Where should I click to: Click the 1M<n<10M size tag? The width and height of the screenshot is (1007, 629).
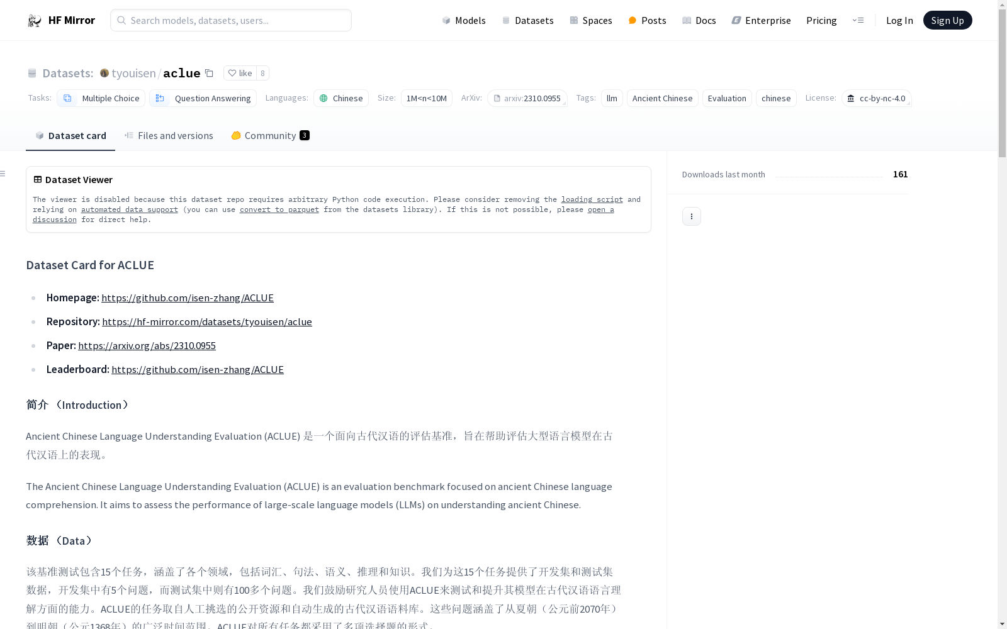(x=426, y=98)
